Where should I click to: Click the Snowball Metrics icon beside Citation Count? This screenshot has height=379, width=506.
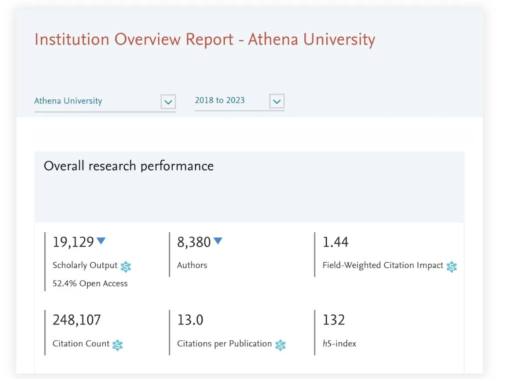118,345
